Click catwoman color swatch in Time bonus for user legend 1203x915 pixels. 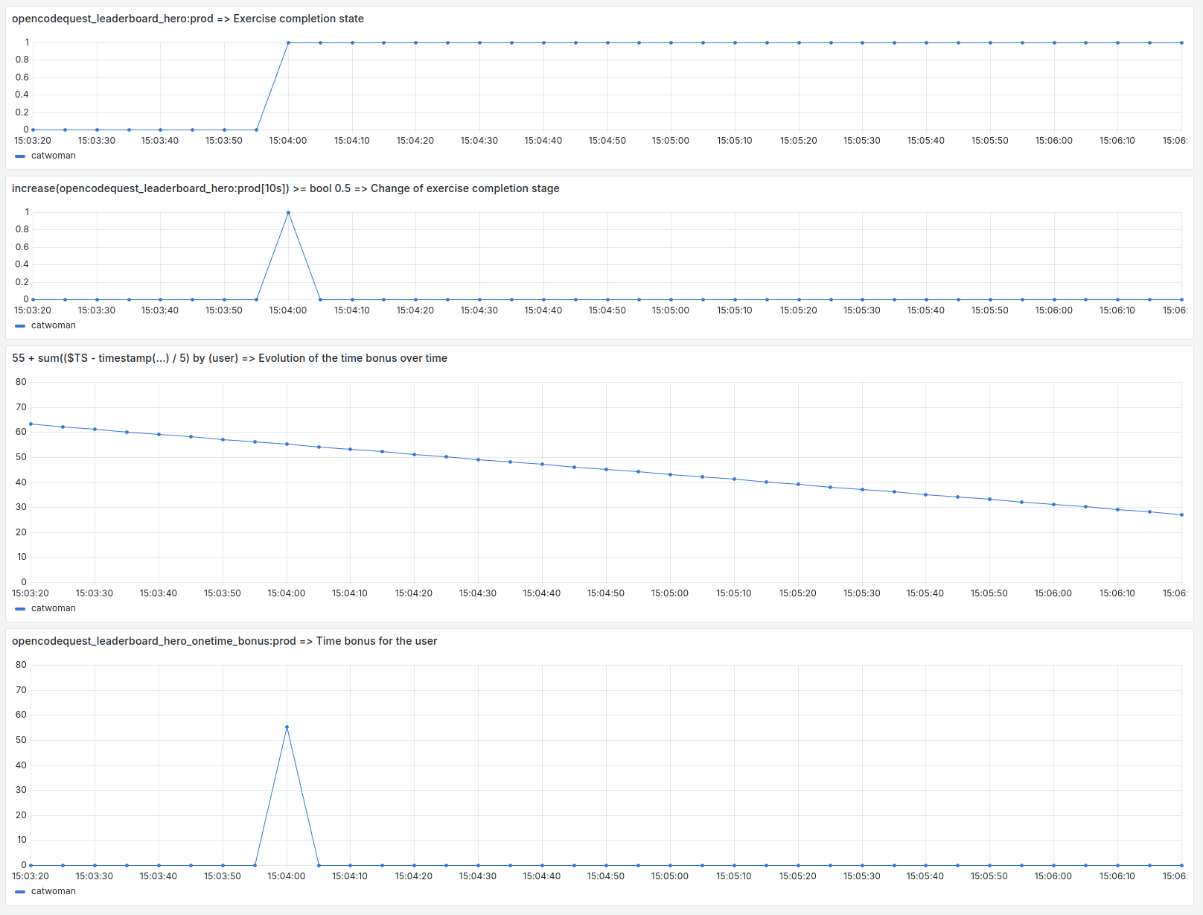coord(20,892)
